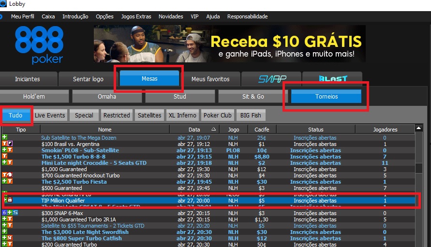Click the 888 poker logo

point(39,45)
